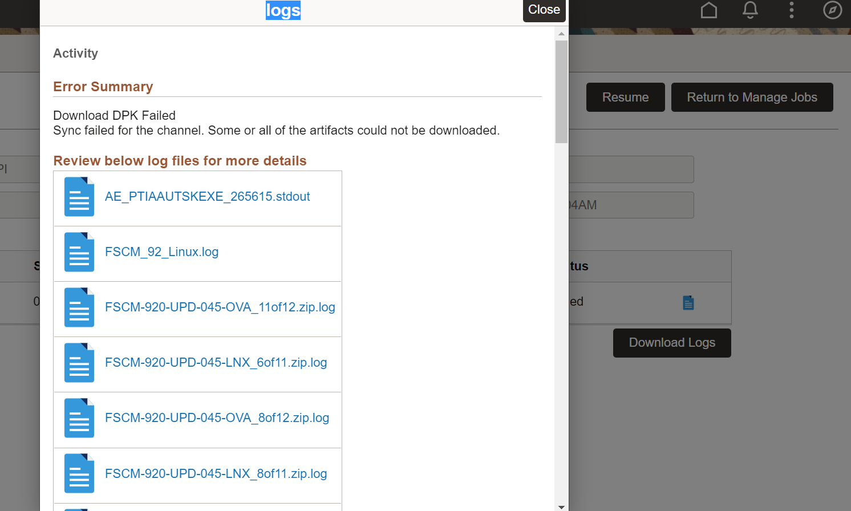Screen dimensions: 851x511
Task: Open notifications bell icon
Action: 751,10
